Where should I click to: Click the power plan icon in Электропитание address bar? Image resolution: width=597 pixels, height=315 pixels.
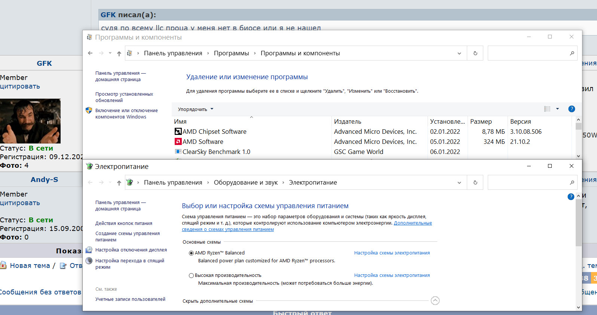click(x=130, y=182)
